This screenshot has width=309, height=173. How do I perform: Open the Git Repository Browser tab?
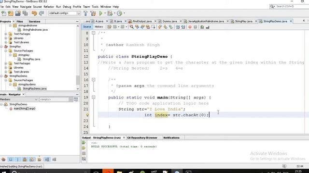(142, 138)
